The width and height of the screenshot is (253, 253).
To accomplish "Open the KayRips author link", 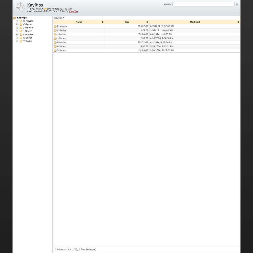I will coord(74,11).
